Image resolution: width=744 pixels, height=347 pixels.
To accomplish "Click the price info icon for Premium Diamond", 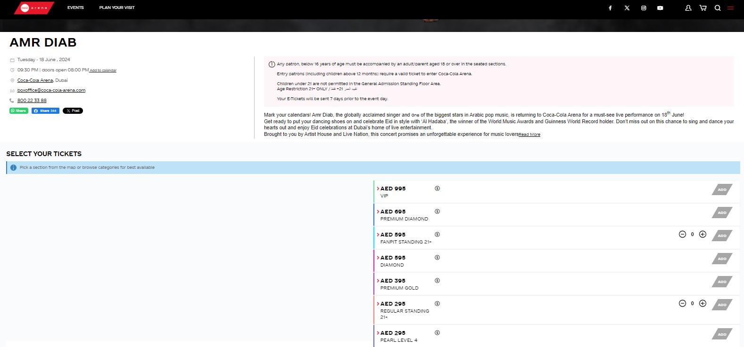I will tap(437, 212).
